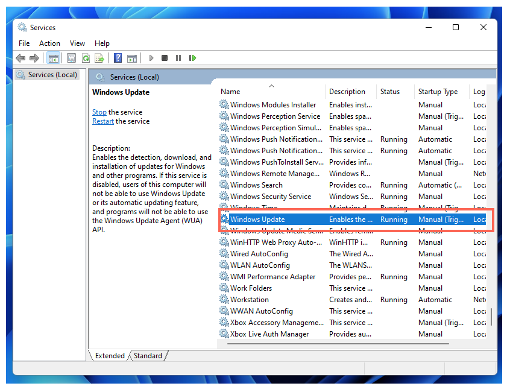507x389 pixels.
Task: Click the gear icon beside Windows Perception Service
Action: (x=224, y=116)
